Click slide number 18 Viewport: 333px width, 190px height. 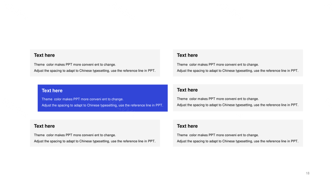[308, 173]
